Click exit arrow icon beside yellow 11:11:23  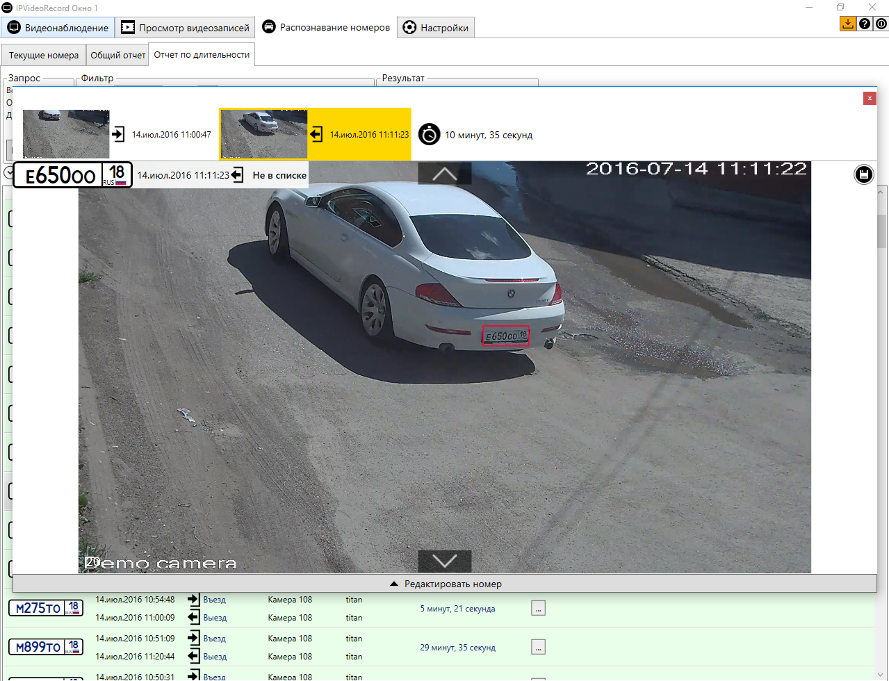316,134
